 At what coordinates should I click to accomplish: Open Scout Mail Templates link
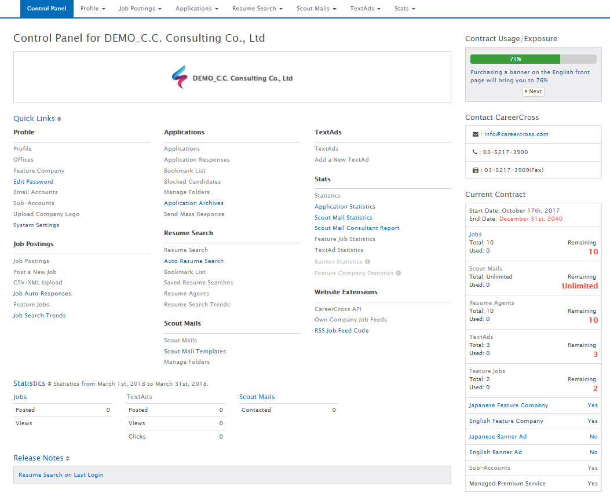coord(195,351)
